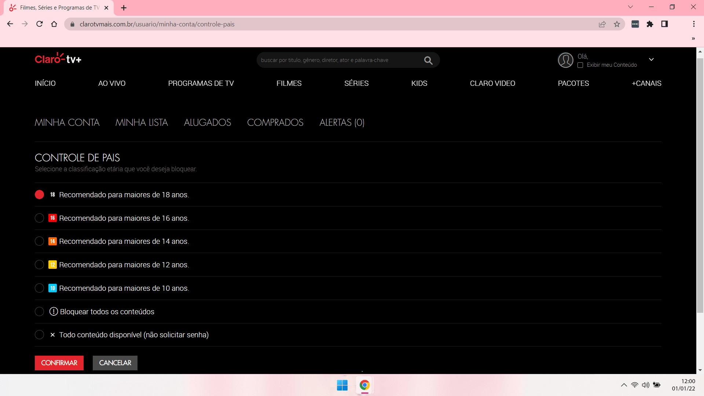Switch to MINHA LISTA tab

(x=142, y=122)
